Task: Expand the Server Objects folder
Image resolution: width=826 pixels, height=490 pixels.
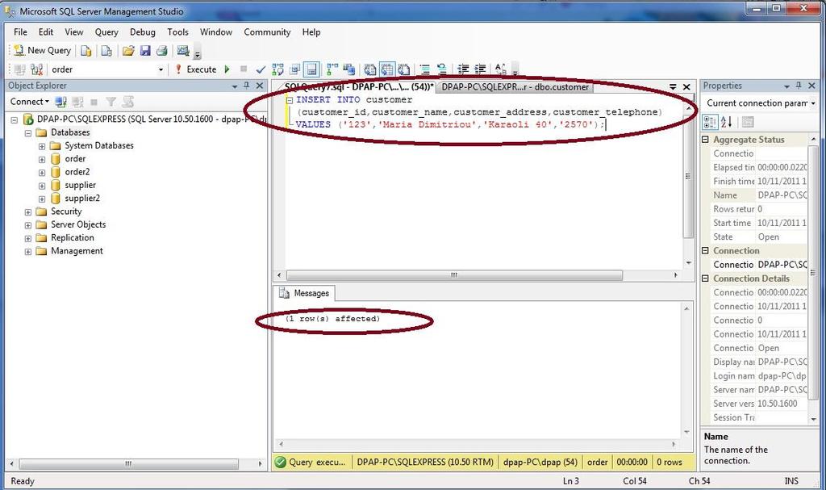Action: [28, 225]
